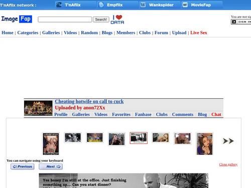Click the Empflix icon in the network bar
Screen dimensions: 251x188
(x=101, y=5)
